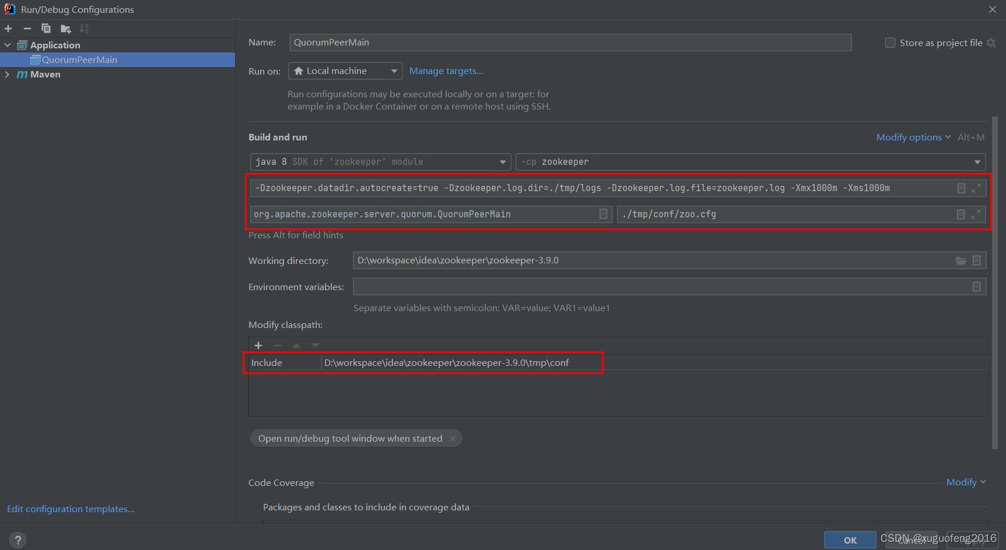Expand the program arguments field editor
The width and height of the screenshot is (1006, 550).
click(x=975, y=214)
